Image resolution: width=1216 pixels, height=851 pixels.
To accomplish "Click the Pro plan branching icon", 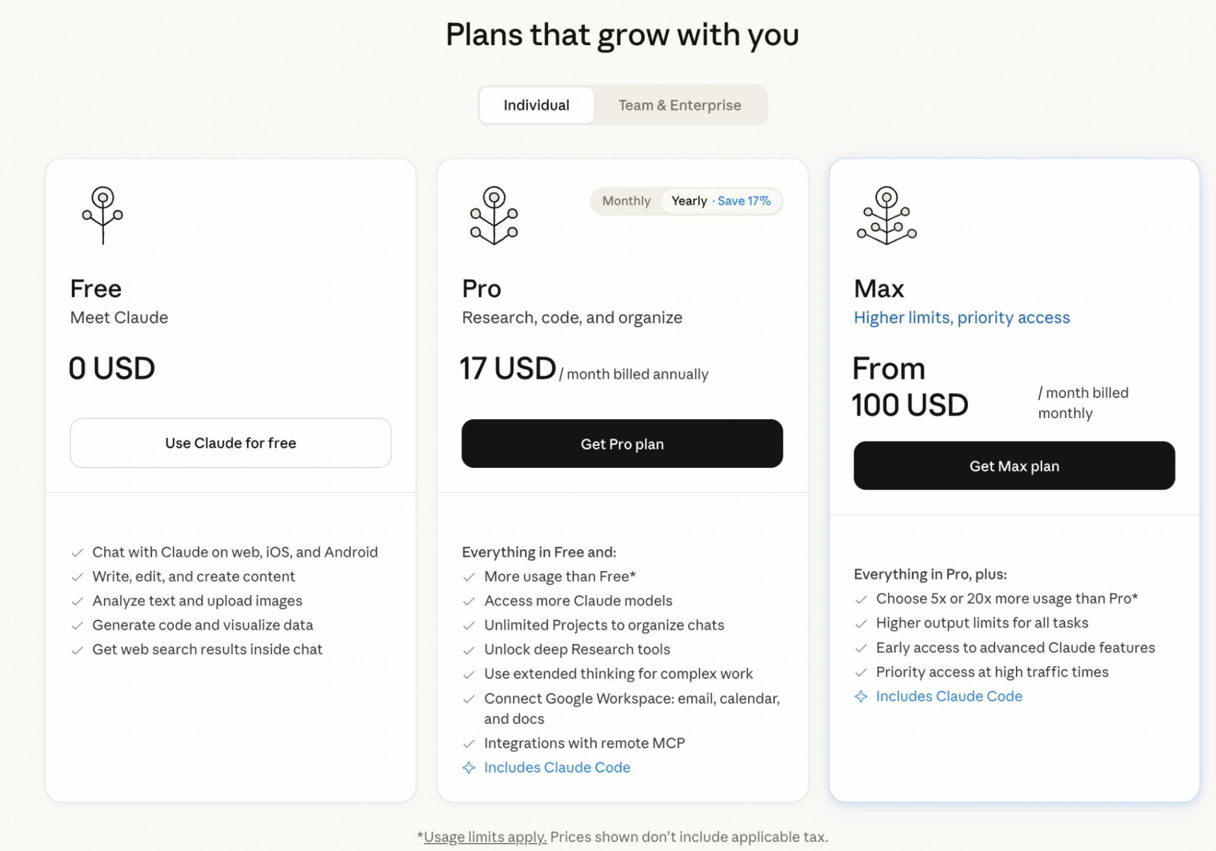I will tap(494, 215).
